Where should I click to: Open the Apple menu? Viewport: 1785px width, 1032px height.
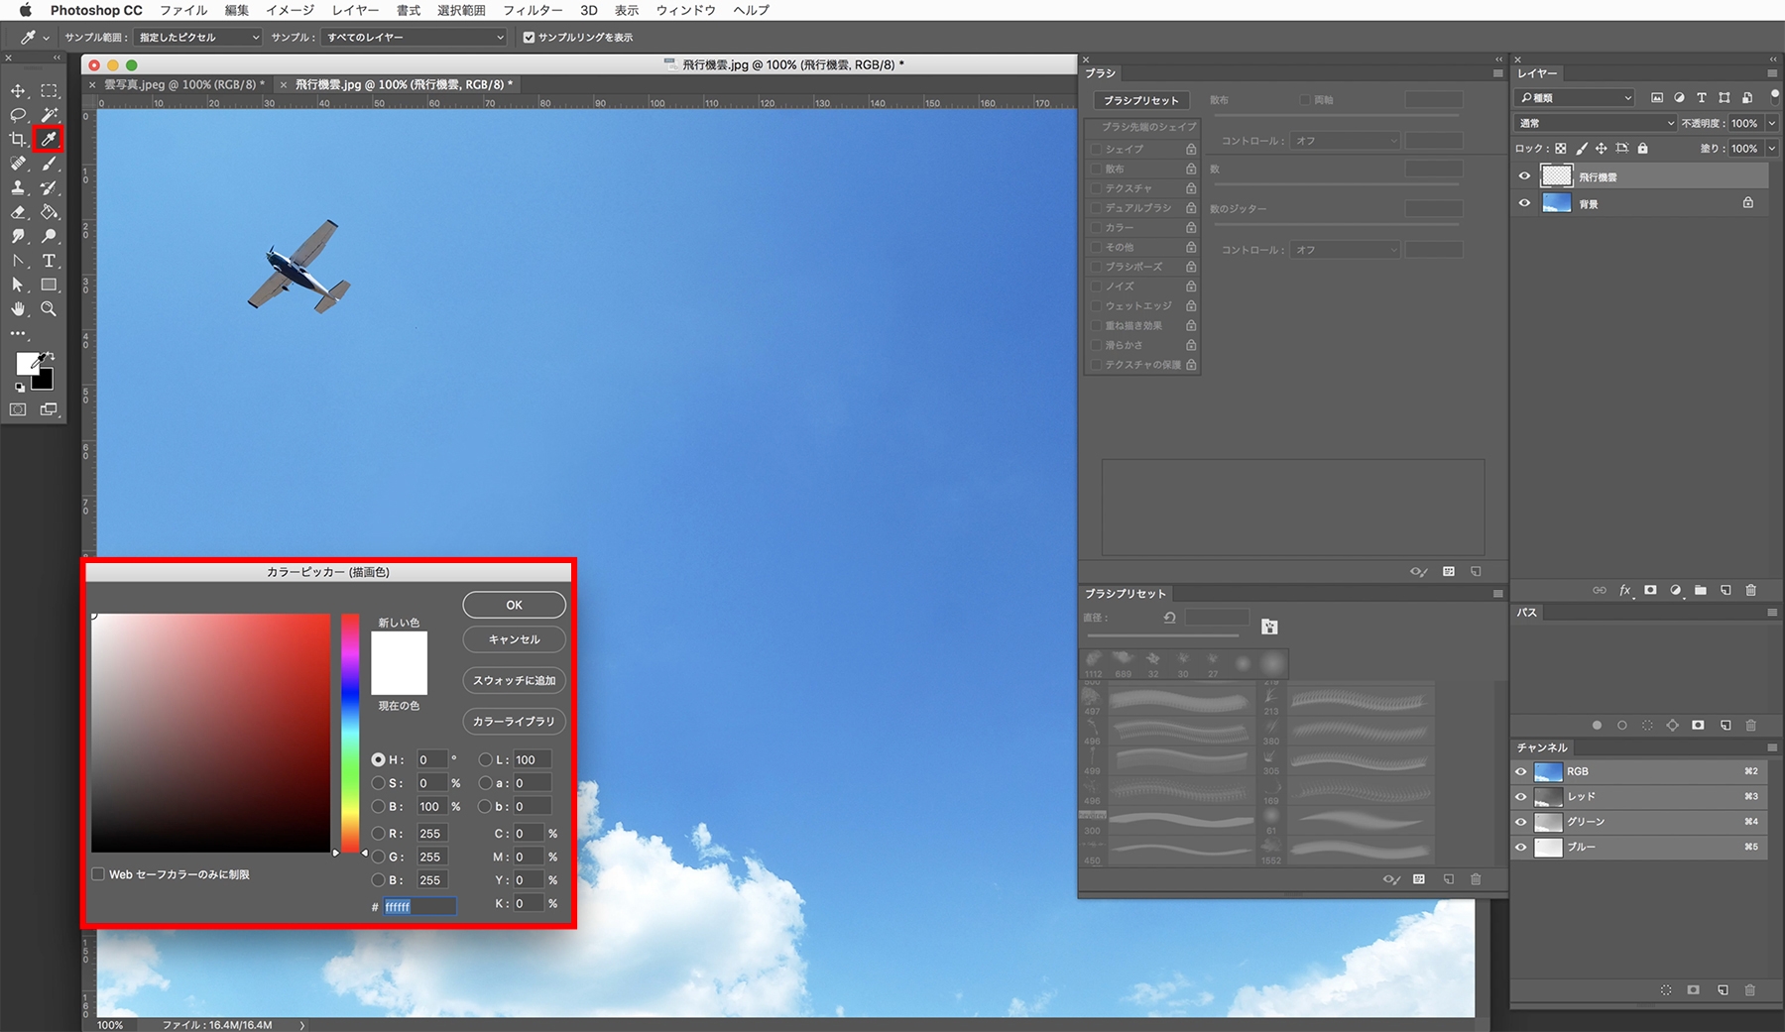pos(26,10)
